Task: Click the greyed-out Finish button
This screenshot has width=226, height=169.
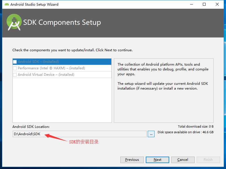Action: coord(208,160)
